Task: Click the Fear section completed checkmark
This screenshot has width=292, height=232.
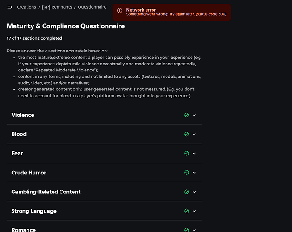Action: (186, 153)
